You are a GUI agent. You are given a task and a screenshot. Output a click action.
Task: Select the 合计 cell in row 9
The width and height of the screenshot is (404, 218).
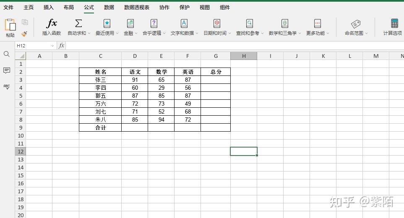click(x=100, y=127)
